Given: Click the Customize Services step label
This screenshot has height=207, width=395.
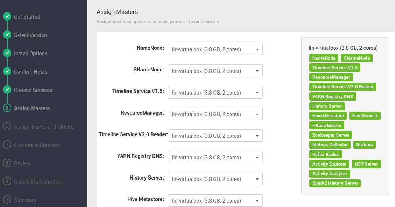Looking at the screenshot, I should (x=37, y=145).
